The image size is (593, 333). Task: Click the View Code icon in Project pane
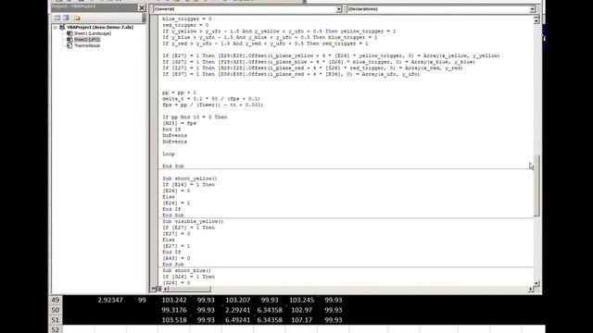click(x=57, y=18)
